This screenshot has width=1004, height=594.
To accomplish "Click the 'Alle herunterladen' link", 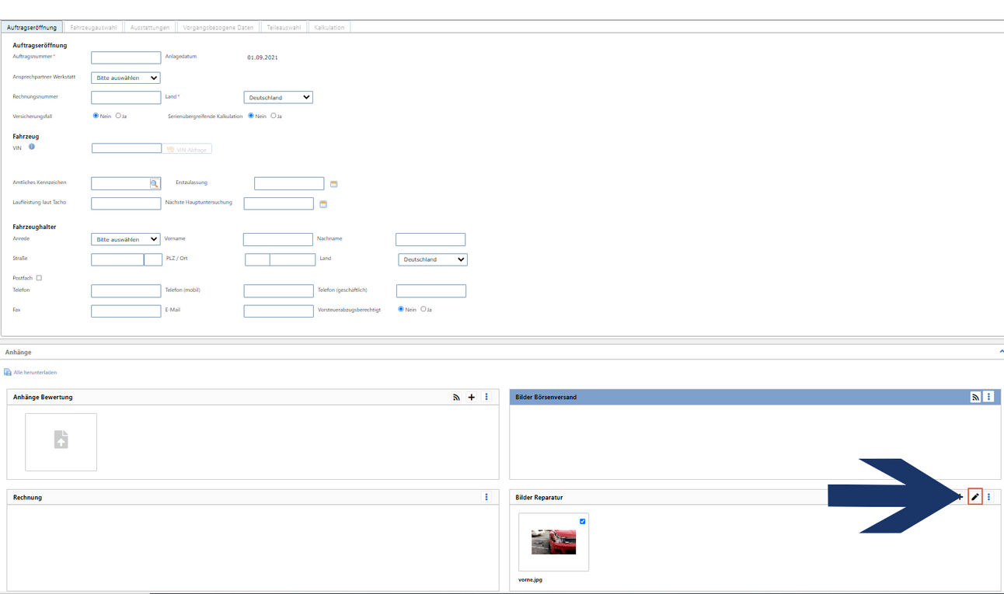I will point(34,373).
